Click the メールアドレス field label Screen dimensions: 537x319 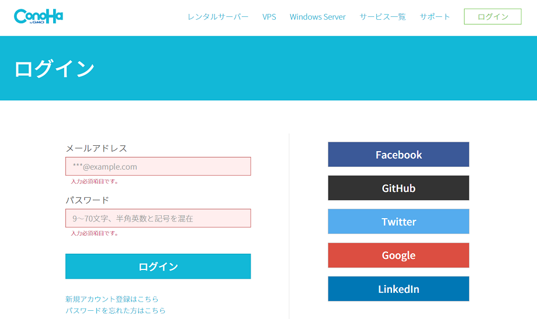96,148
